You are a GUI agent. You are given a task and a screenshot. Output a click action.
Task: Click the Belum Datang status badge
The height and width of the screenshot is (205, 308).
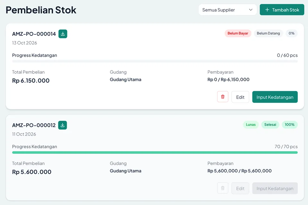point(268,33)
